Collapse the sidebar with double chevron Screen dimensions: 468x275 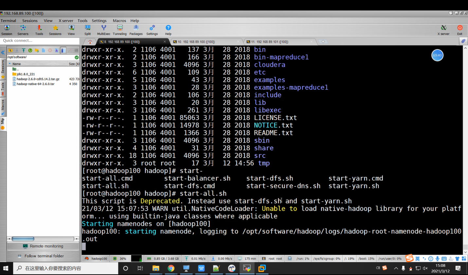click(x=3, y=52)
